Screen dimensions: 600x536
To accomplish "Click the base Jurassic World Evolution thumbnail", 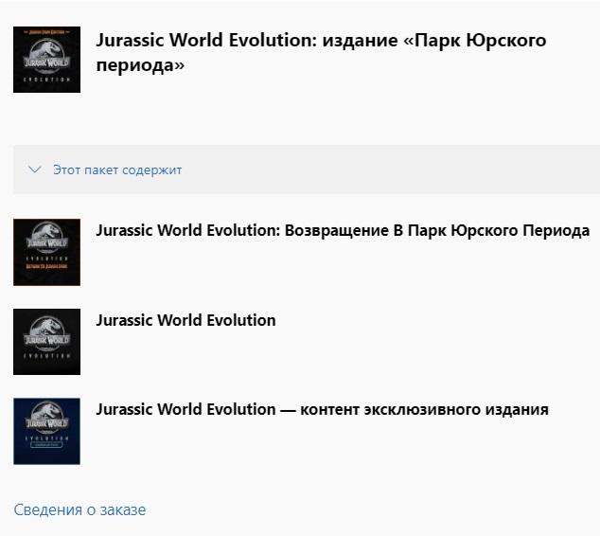I will (x=46, y=342).
